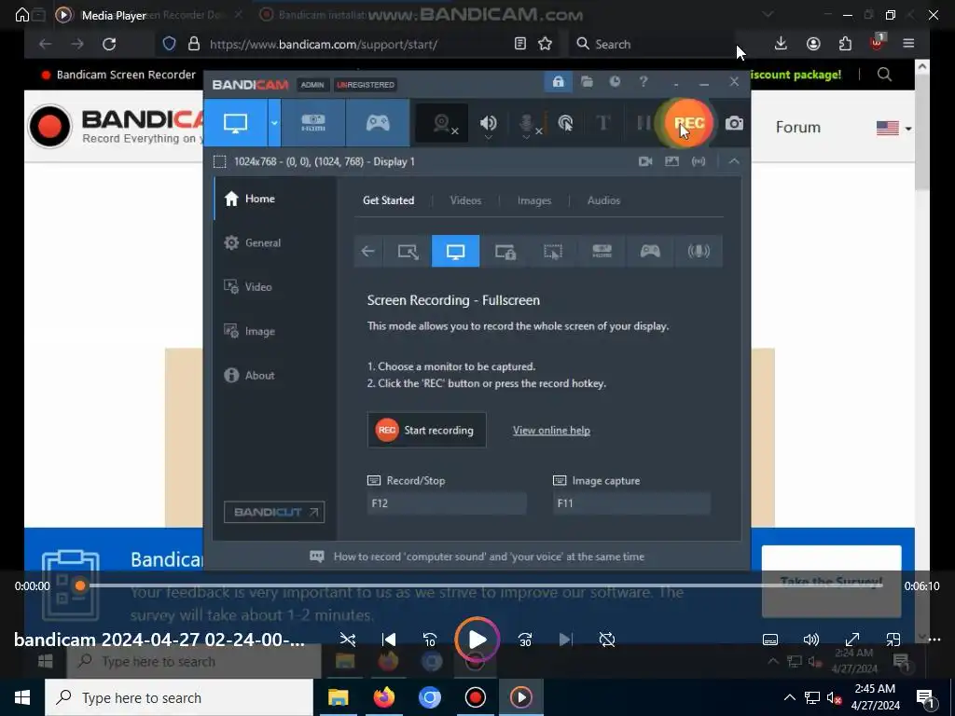955x716 pixels.
Task: Click Media Player seek bar thumb
Action: [80, 585]
